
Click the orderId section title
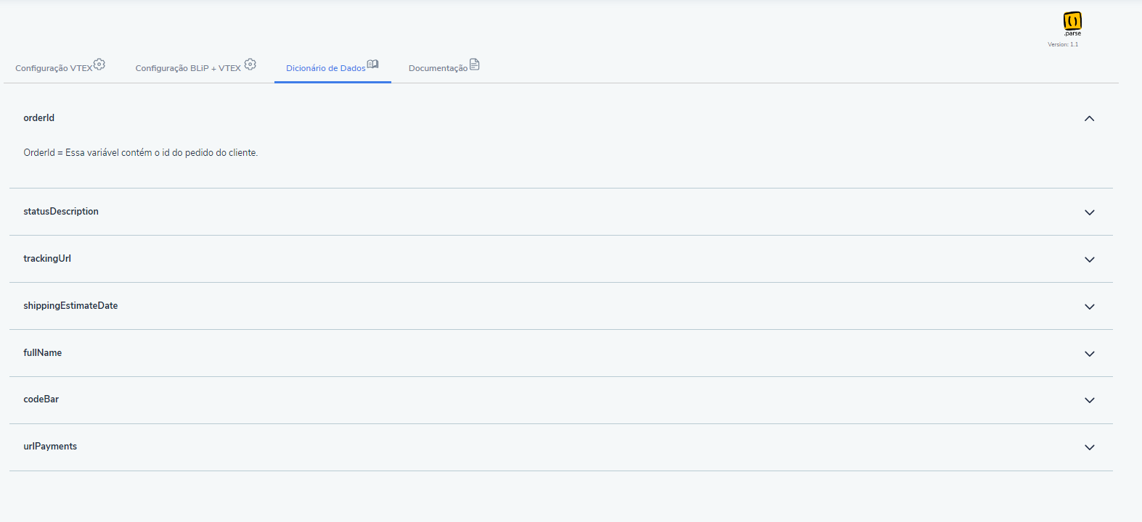39,118
